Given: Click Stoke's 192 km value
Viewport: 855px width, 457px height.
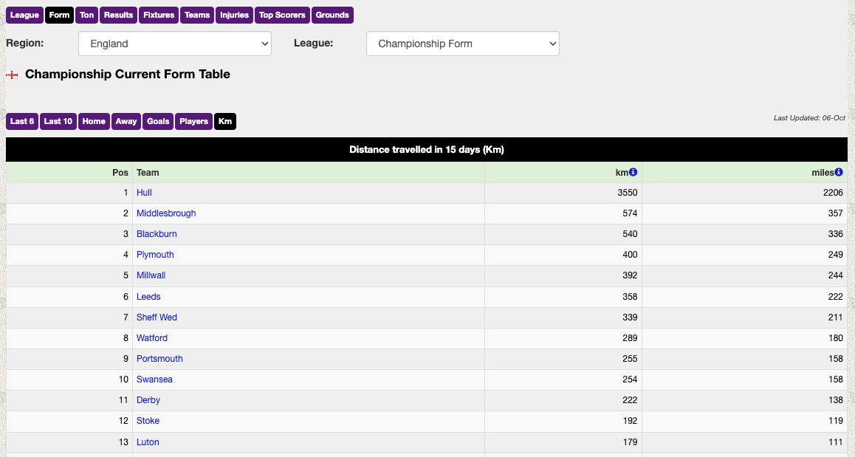Looking at the screenshot, I should click(630, 421).
